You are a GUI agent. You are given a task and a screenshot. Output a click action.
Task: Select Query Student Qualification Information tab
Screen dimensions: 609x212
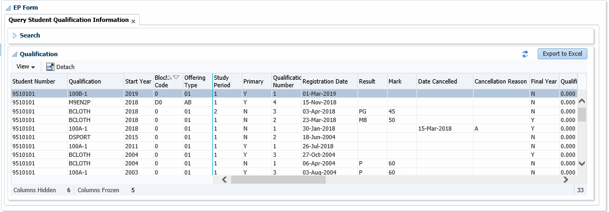pos(68,20)
